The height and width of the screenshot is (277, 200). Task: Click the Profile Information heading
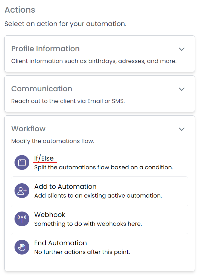click(45, 49)
